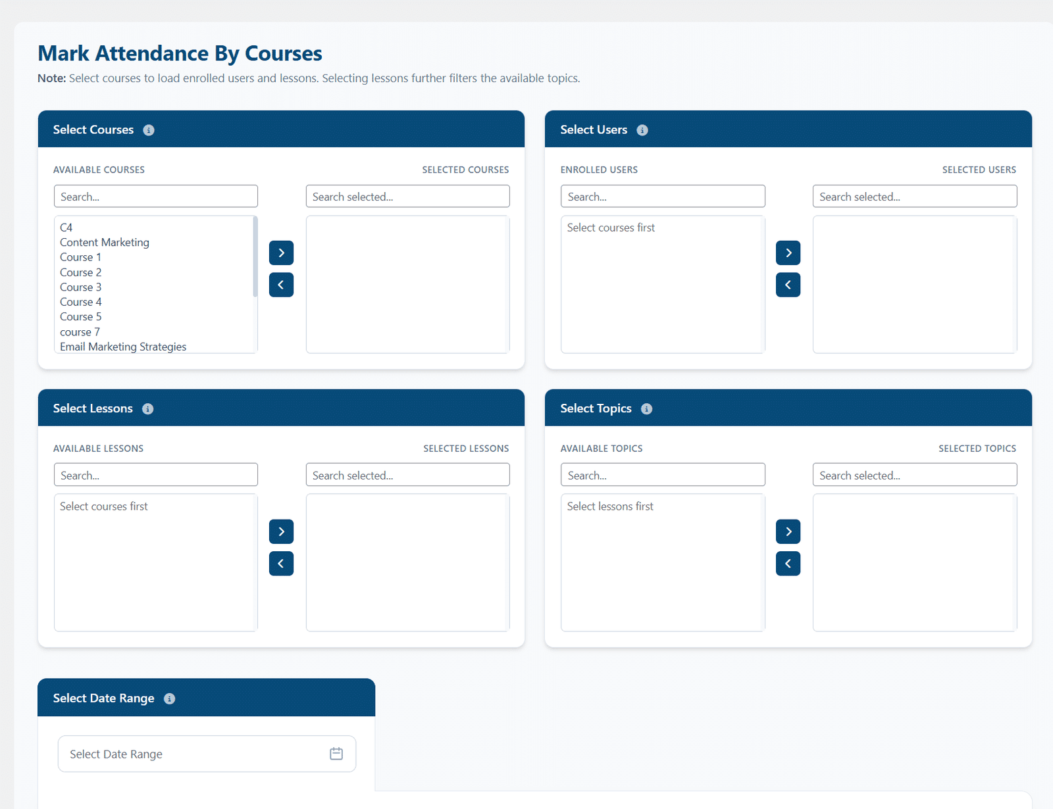Image resolution: width=1053 pixels, height=809 pixels.
Task: Focus the Selected Courses search field
Action: [x=408, y=196]
